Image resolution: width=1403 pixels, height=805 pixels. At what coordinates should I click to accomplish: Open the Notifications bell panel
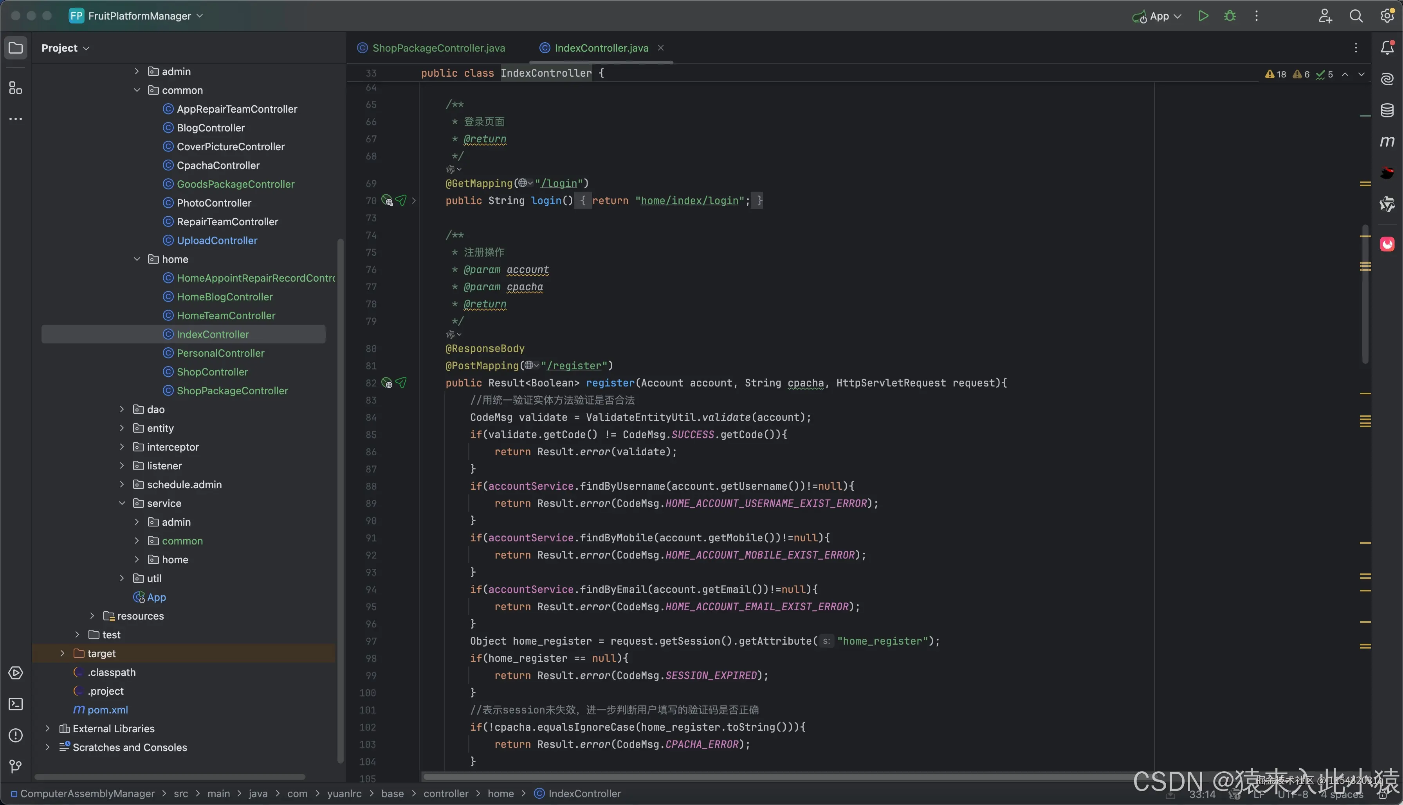click(x=1387, y=48)
